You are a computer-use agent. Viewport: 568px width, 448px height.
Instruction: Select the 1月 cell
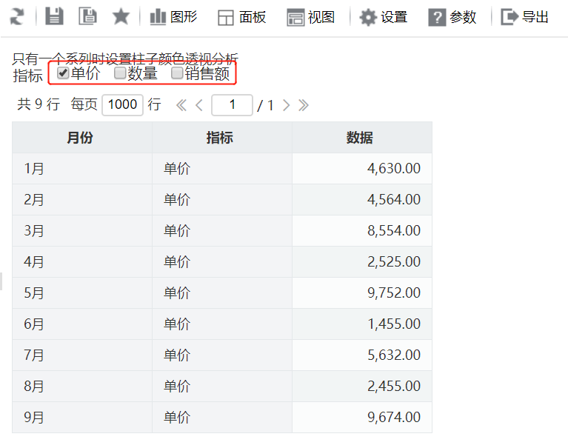[x=82, y=168]
